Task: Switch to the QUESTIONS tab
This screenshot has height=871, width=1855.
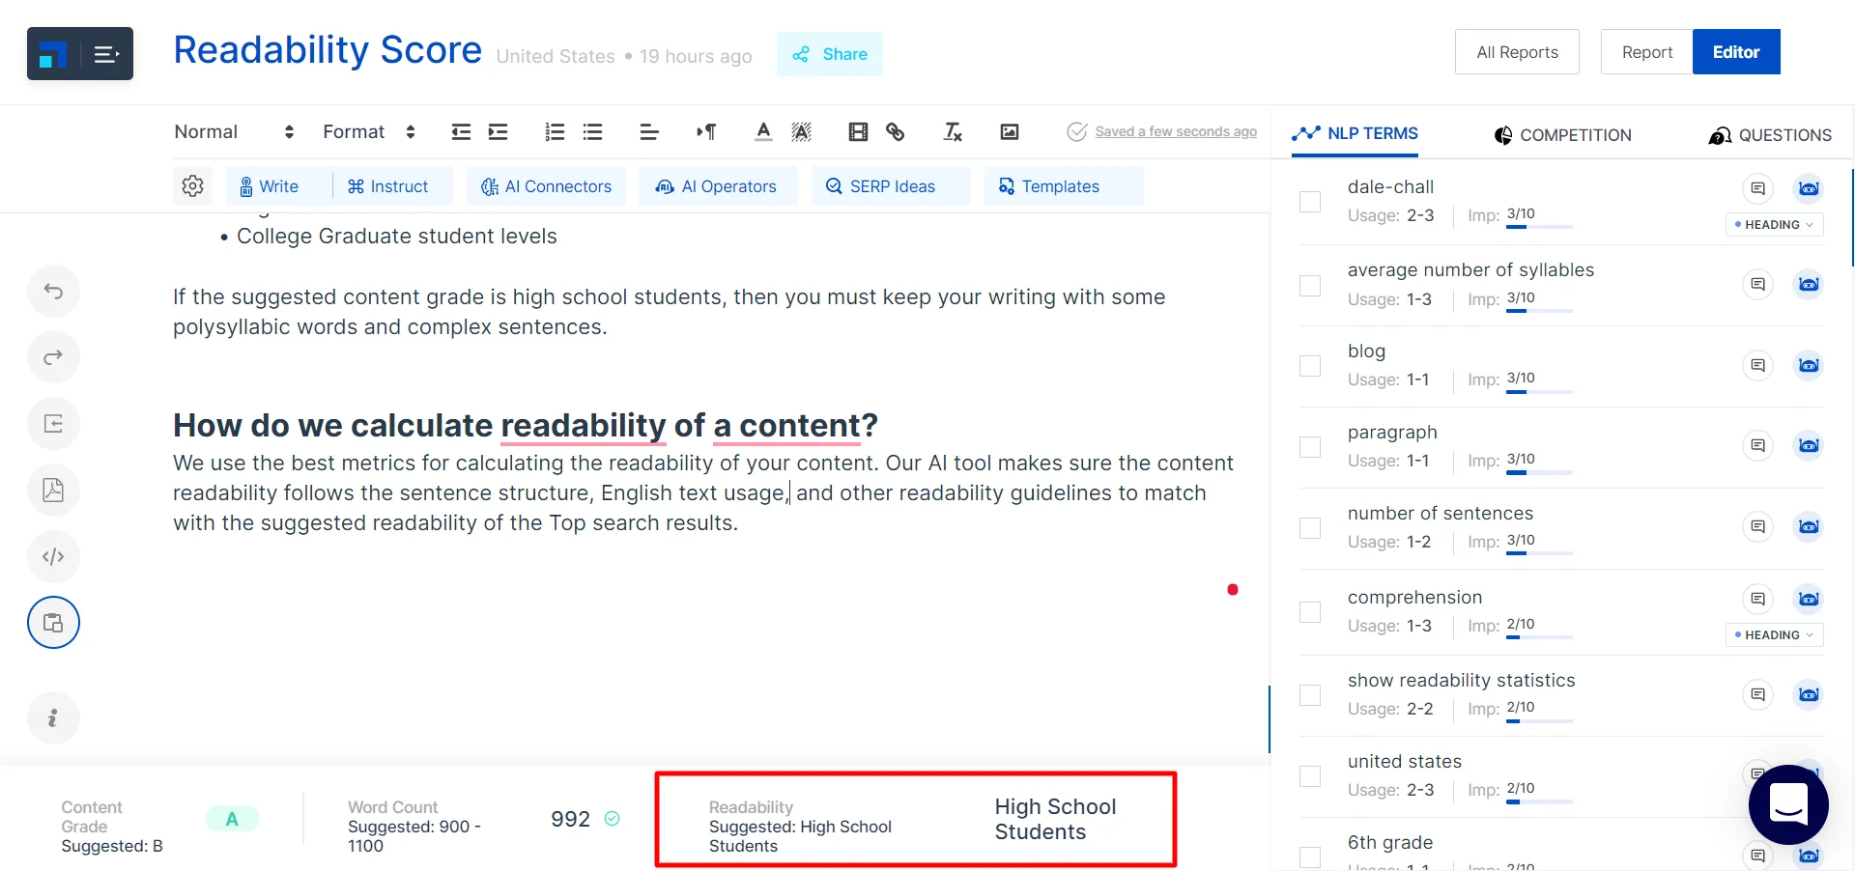Action: [1770, 135]
